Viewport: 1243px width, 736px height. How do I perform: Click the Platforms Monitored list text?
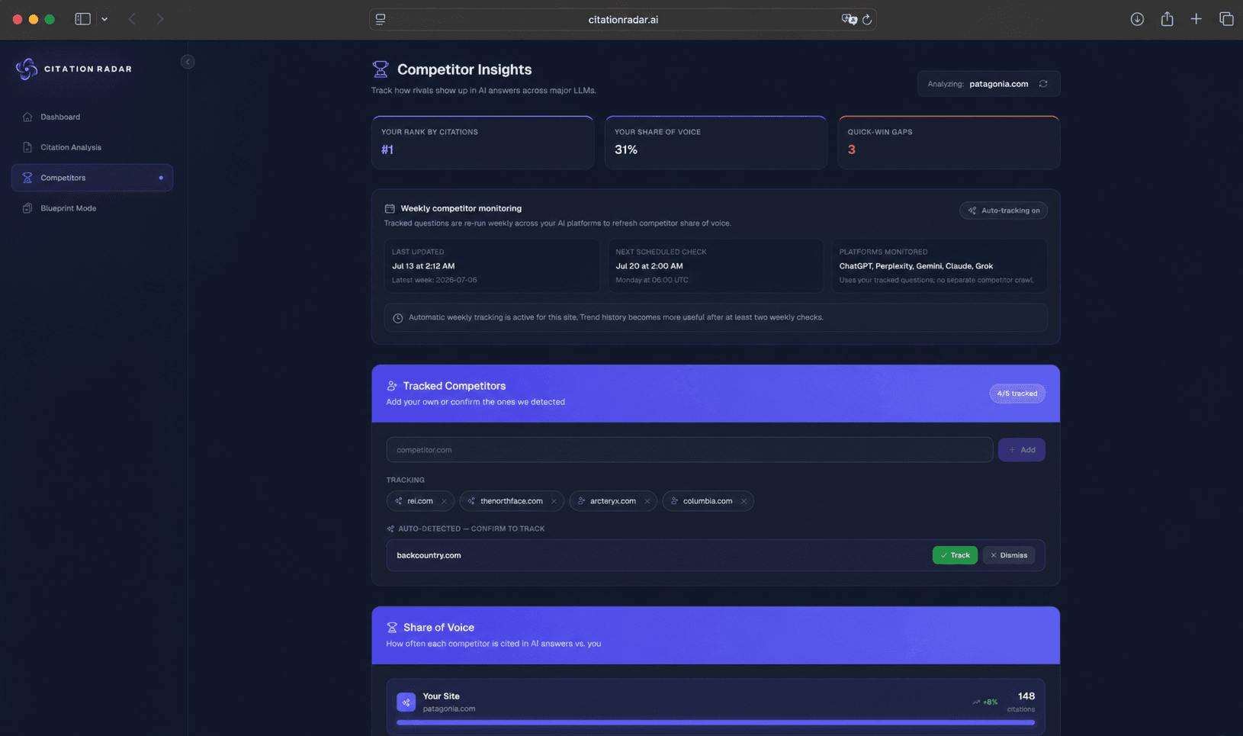pyautogui.click(x=916, y=266)
